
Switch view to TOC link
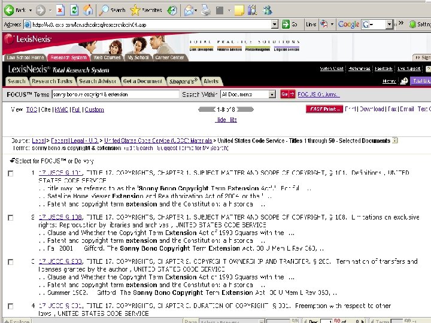point(32,109)
